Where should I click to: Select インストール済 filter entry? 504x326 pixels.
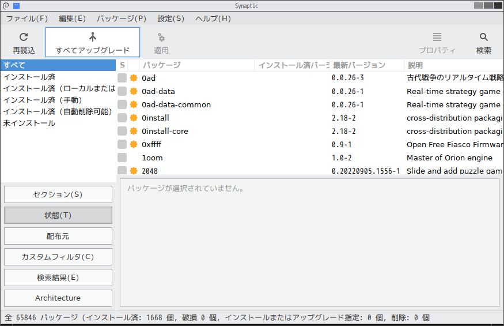pyautogui.click(x=58, y=77)
